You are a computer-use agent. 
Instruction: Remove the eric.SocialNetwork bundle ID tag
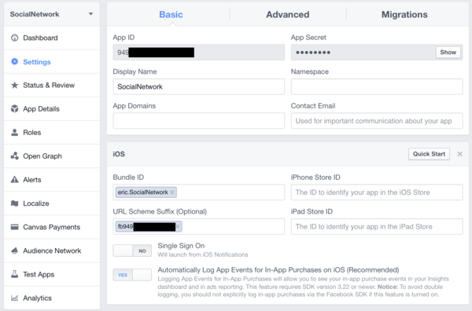coord(172,192)
